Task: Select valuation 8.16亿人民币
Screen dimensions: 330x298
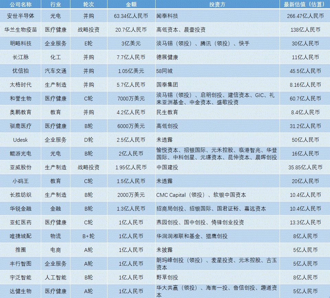Action: point(305,85)
